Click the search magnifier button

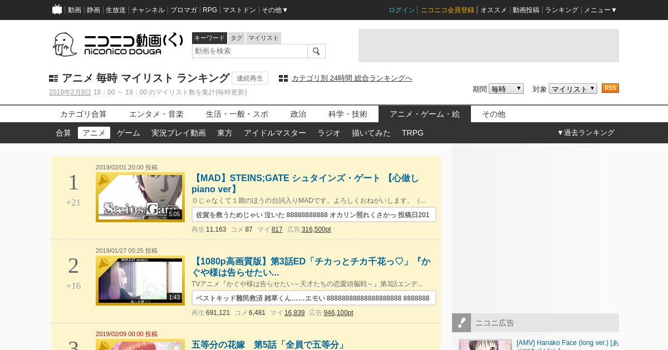(x=316, y=51)
